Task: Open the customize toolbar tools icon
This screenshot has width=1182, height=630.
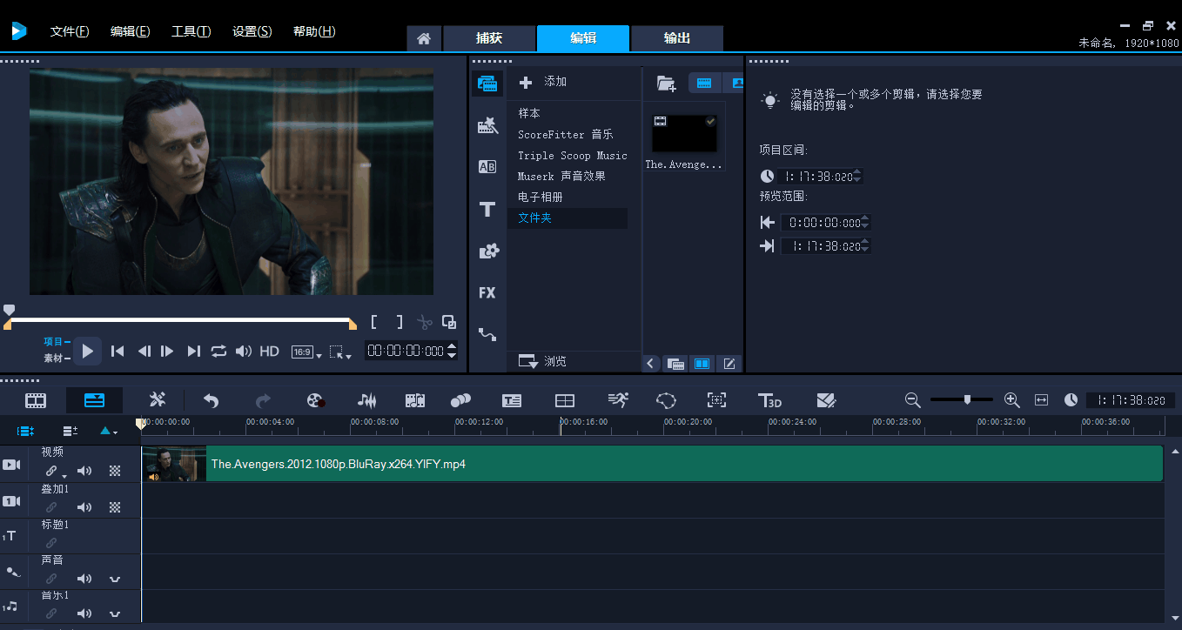Action: [x=158, y=399]
